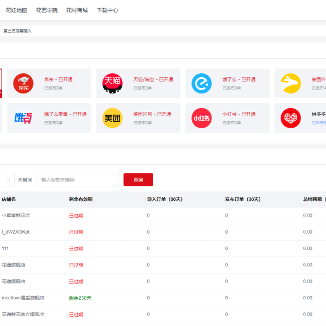Click the Meituan Waimai yellow kangaroo icon
326x326 pixels.
click(291, 83)
